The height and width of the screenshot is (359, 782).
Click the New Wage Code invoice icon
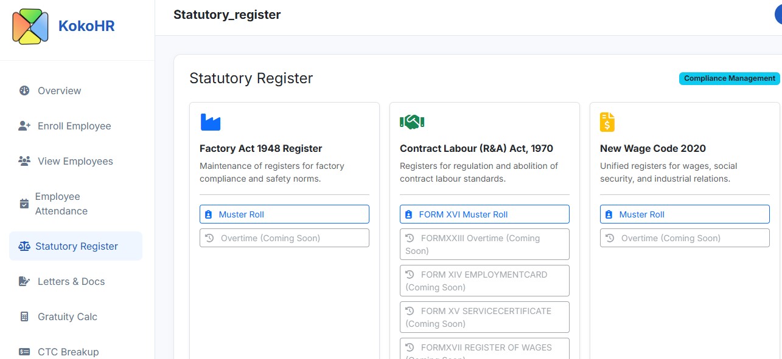coord(607,122)
